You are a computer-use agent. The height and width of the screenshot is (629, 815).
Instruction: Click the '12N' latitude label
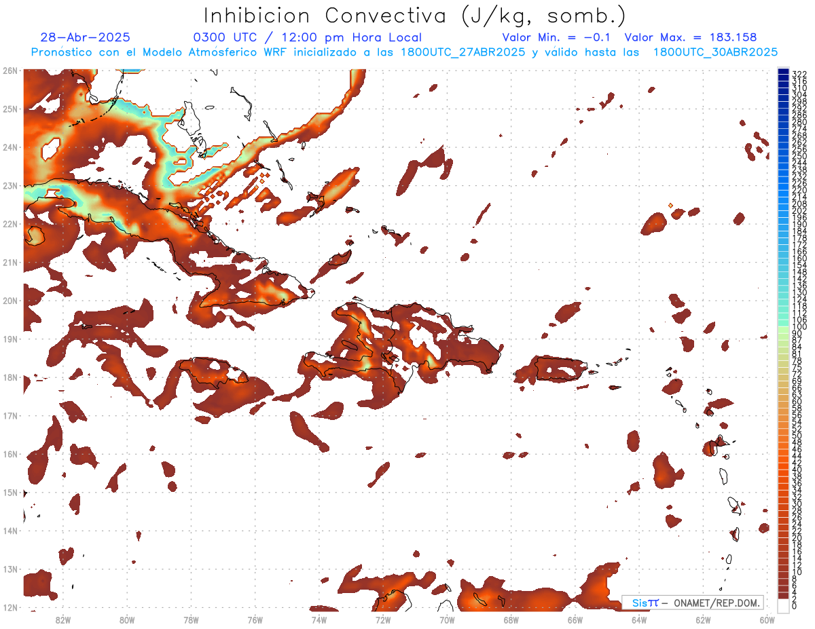(x=10, y=607)
